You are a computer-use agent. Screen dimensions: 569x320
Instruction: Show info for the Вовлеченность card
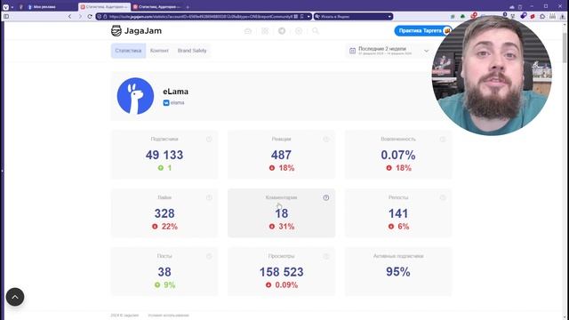[443, 139]
